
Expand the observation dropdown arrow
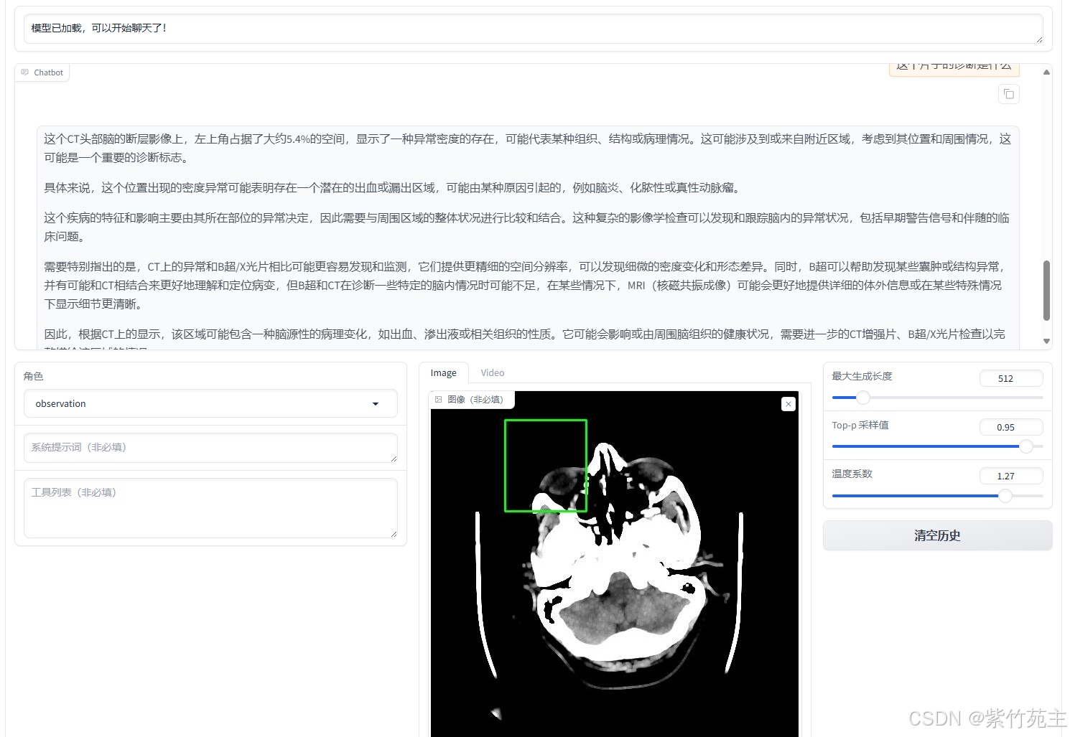click(376, 403)
